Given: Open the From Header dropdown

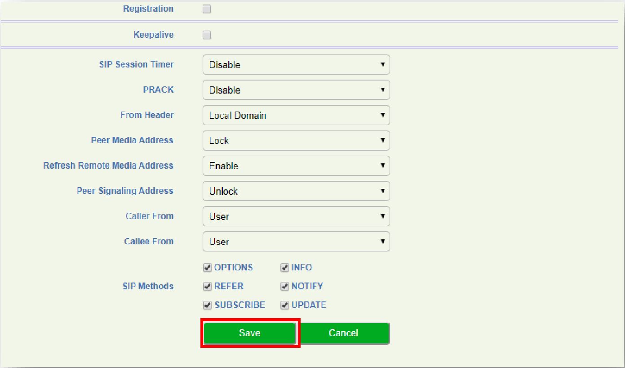Looking at the screenshot, I should pos(296,115).
